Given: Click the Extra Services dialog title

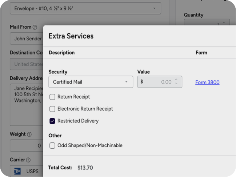Looking at the screenshot, I should tap(71, 36).
